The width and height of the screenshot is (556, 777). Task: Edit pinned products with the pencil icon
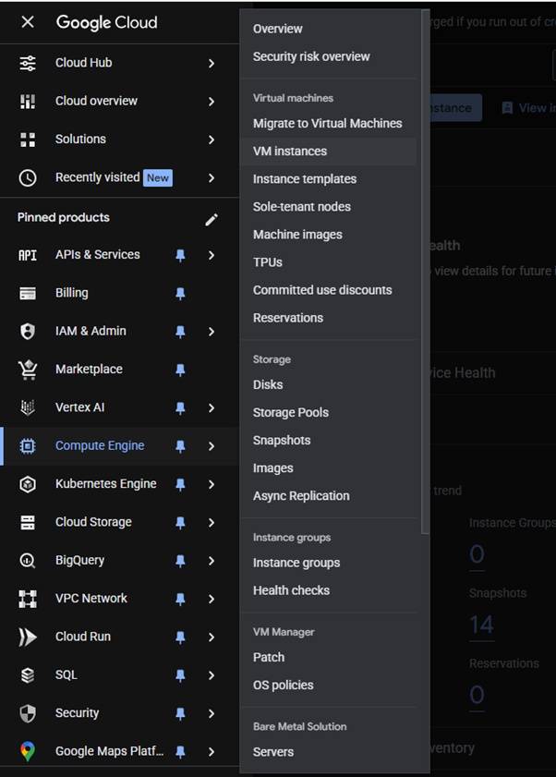[x=212, y=220]
